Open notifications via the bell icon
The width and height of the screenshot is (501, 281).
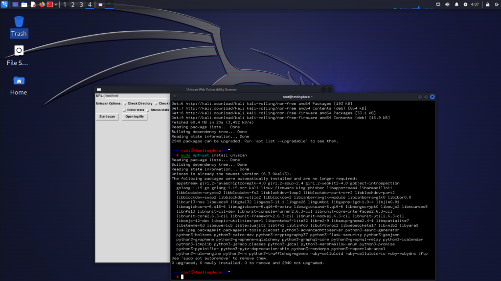456,4
